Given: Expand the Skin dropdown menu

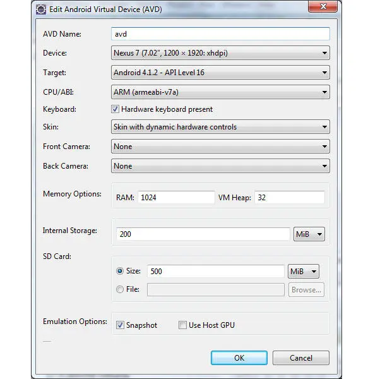Looking at the screenshot, I should pyautogui.click(x=220, y=127).
